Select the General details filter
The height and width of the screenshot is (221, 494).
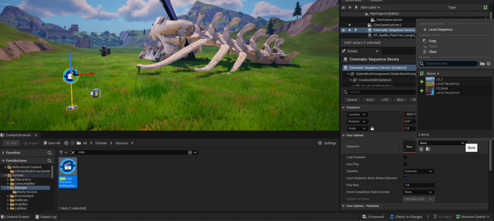[x=352, y=100]
